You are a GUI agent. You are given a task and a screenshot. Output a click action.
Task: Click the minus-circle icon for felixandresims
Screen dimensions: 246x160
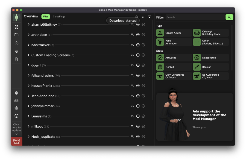138,75
